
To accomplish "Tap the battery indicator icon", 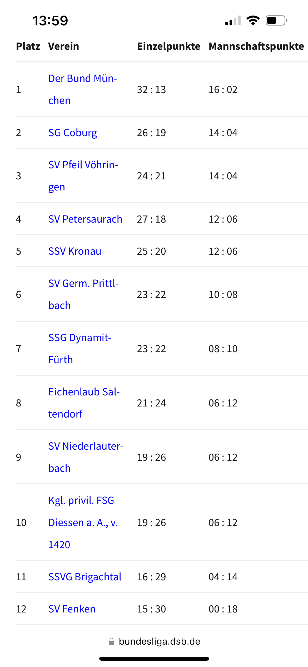I will pos(276,21).
